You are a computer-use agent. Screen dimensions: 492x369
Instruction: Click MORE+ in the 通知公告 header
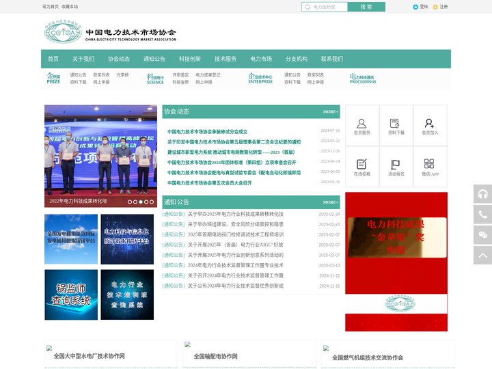331,202
